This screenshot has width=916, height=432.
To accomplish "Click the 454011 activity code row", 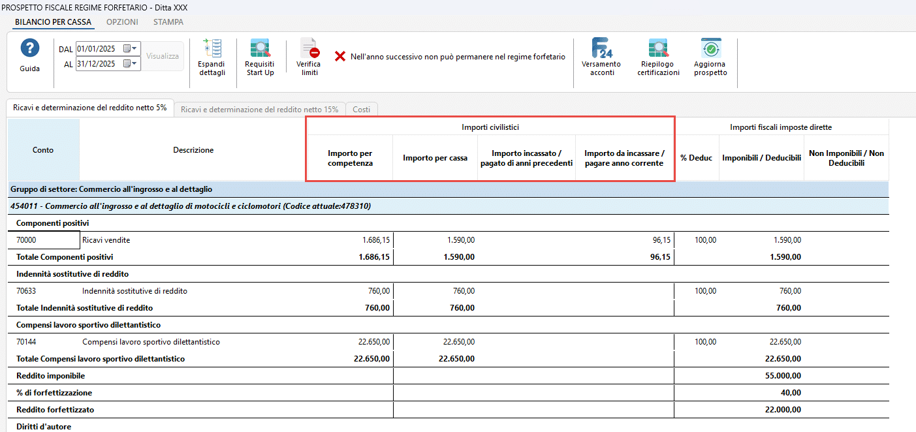I will point(448,206).
